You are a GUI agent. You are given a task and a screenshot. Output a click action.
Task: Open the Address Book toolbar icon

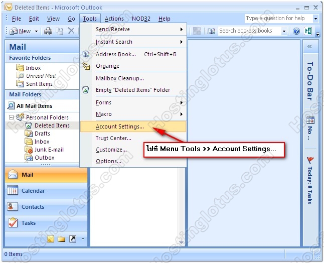pos(211,31)
